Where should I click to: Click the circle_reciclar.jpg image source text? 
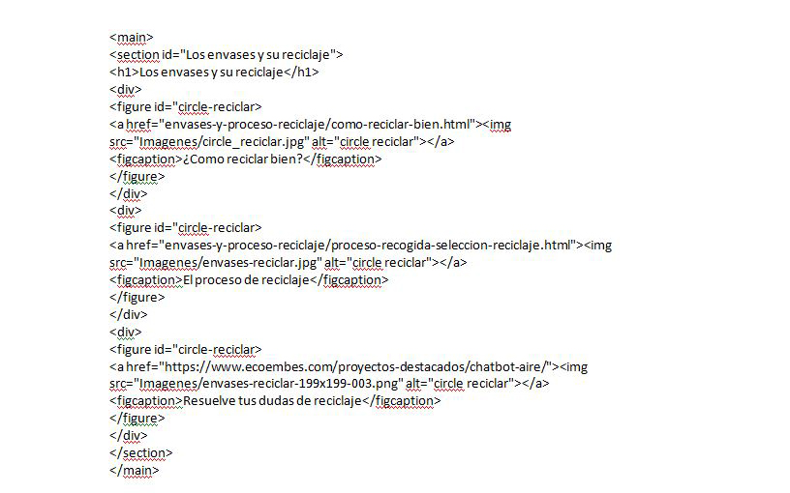(x=222, y=142)
